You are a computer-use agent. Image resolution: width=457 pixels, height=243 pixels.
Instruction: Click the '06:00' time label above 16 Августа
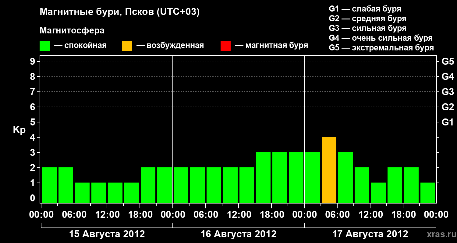(x=206, y=215)
